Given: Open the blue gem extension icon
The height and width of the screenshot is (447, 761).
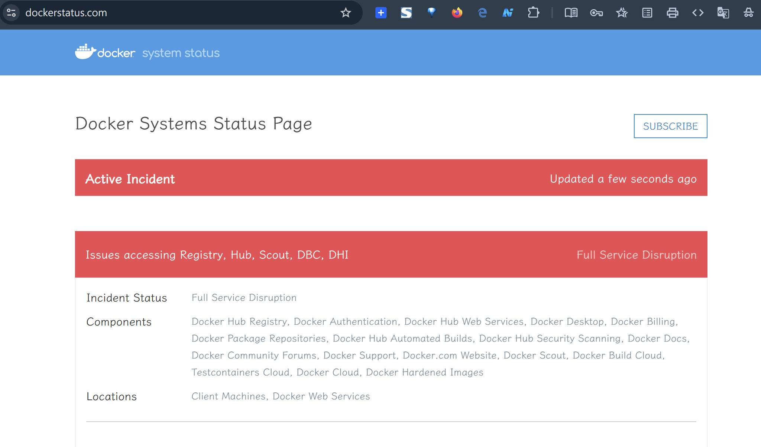Looking at the screenshot, I should [x=431, y=13].
